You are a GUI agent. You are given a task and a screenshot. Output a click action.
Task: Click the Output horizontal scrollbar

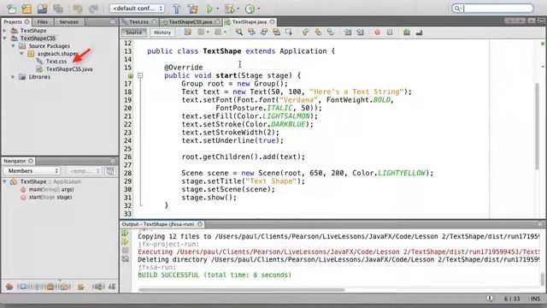241,289
